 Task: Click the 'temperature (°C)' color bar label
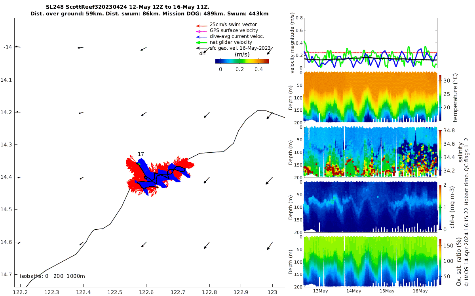[x=455, y=97]
